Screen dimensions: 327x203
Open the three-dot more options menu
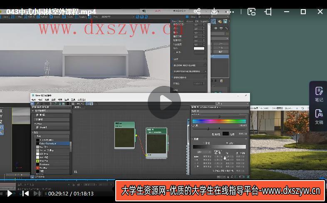pos(231,12)
